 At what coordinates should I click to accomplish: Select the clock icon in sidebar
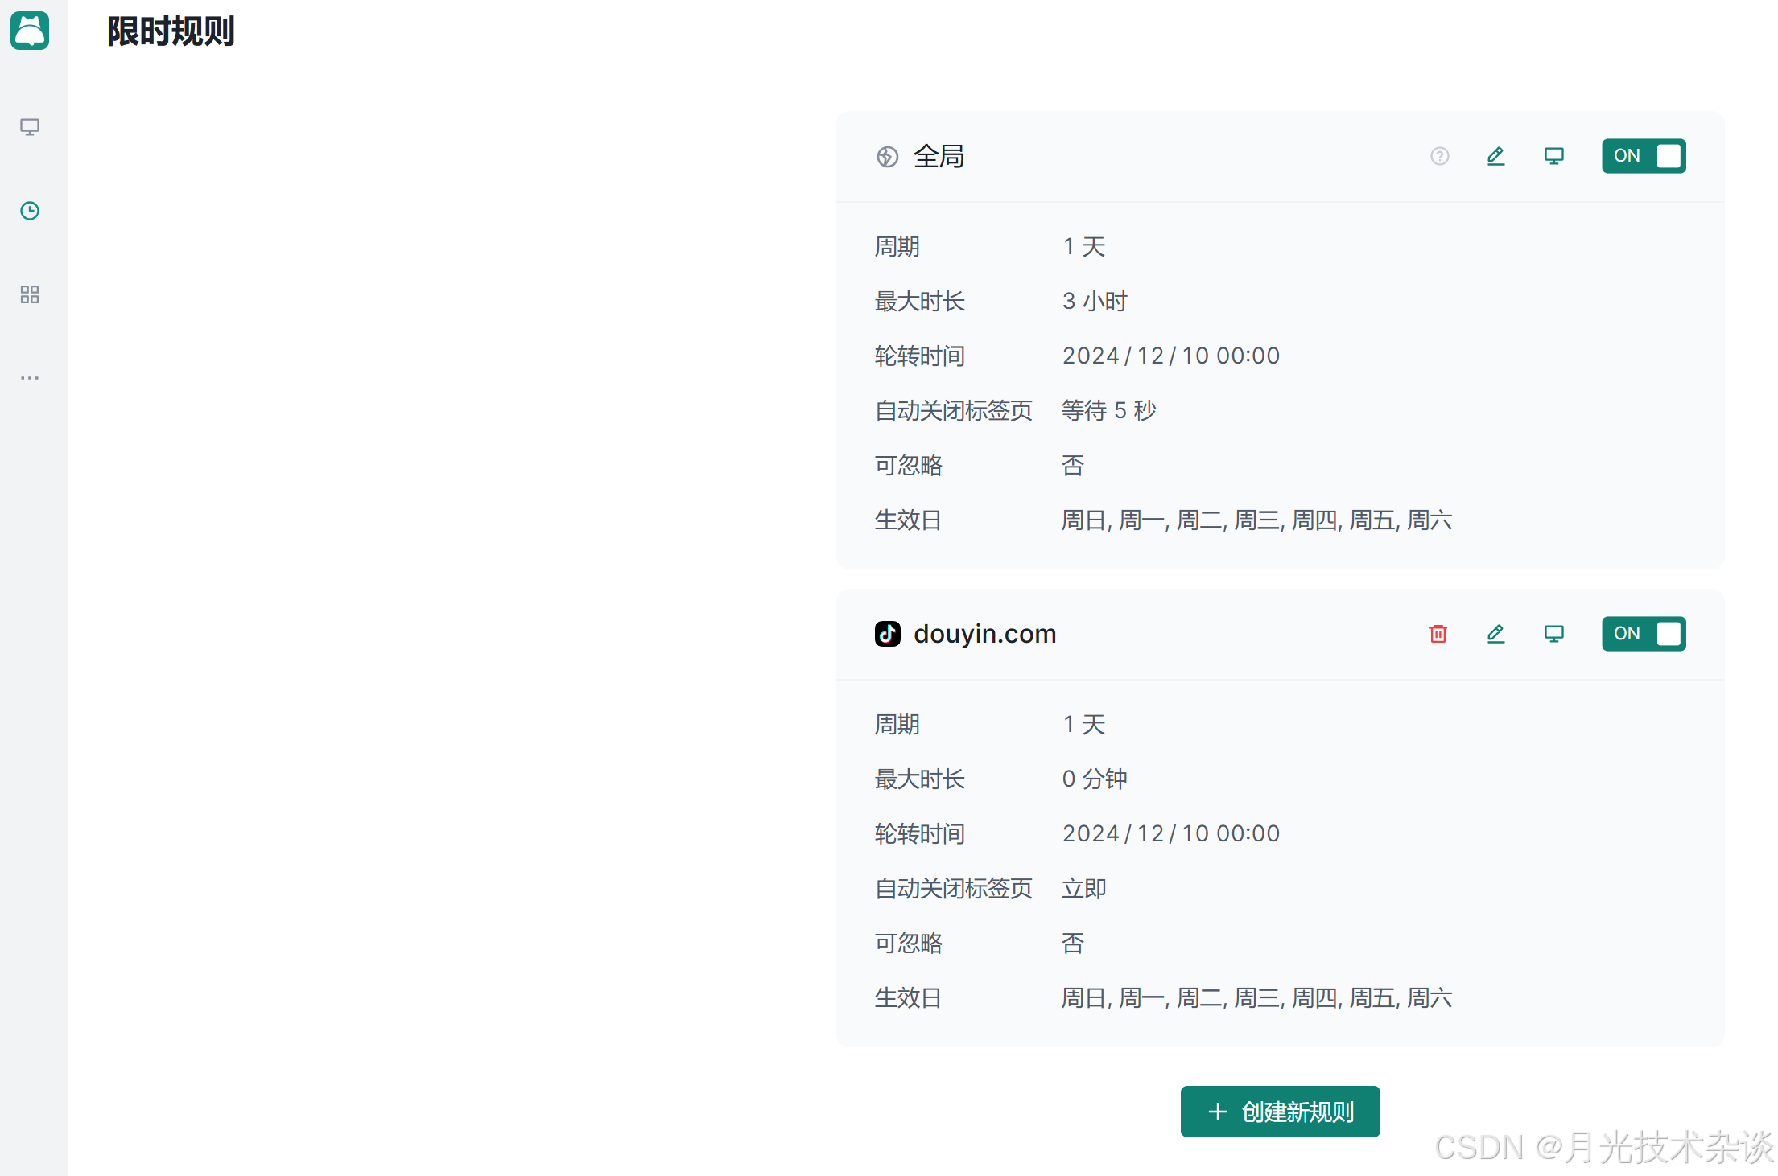tap(30, 211)
